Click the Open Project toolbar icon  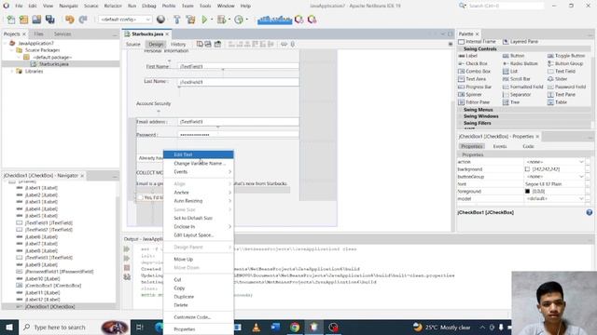(x=36, y=20)
